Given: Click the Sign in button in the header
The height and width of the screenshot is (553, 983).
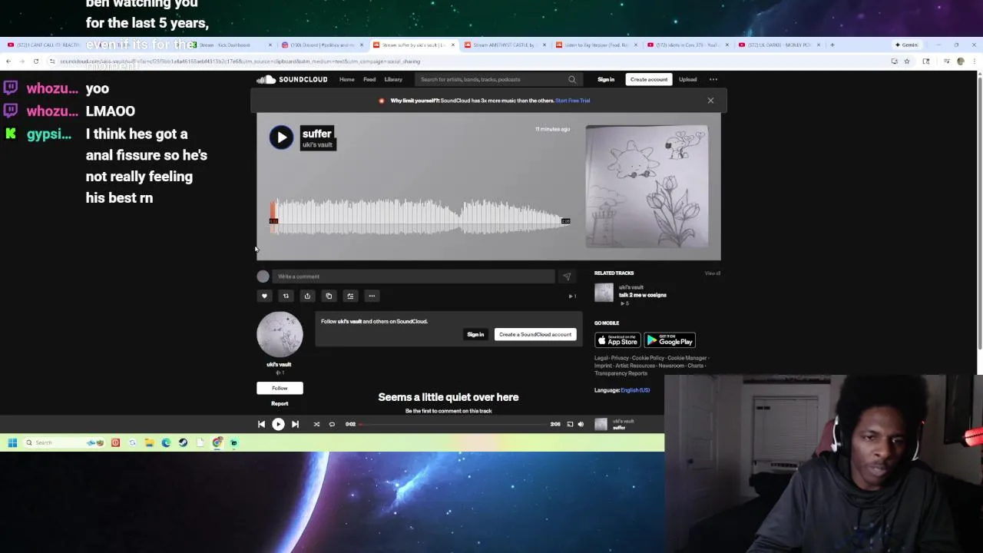Looking at the screenshot, I should point(606,79).
